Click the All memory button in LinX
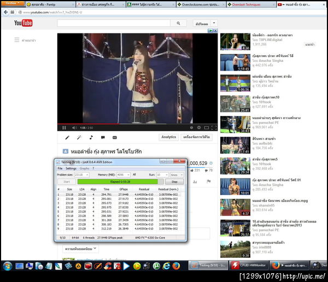This screenshot has width=328, height=282. 134,175
